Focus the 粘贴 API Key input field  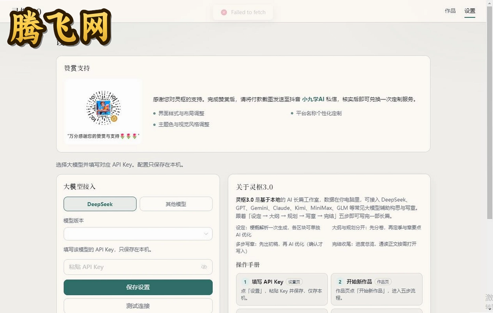(x=138, y=267)
